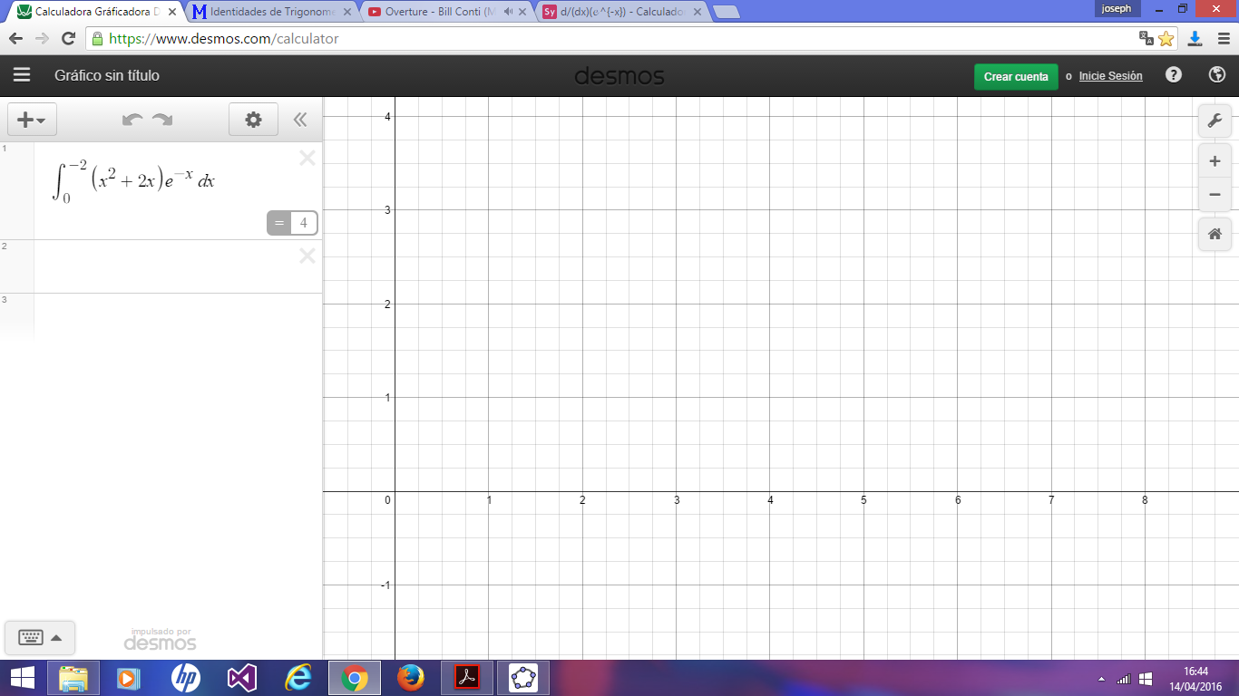
Task: Show the on-screen keypad
Action: tap(40, 638)
